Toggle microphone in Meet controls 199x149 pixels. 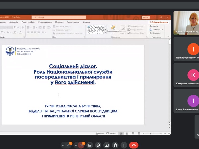point(68,145)
